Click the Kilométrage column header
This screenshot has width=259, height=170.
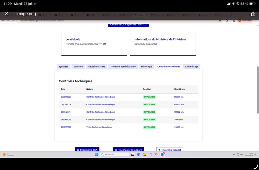point(179,89)
